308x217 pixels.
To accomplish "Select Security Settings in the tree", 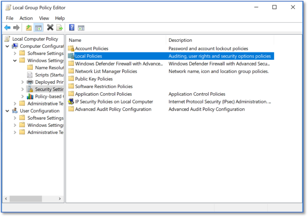I will tap(49, 89).
